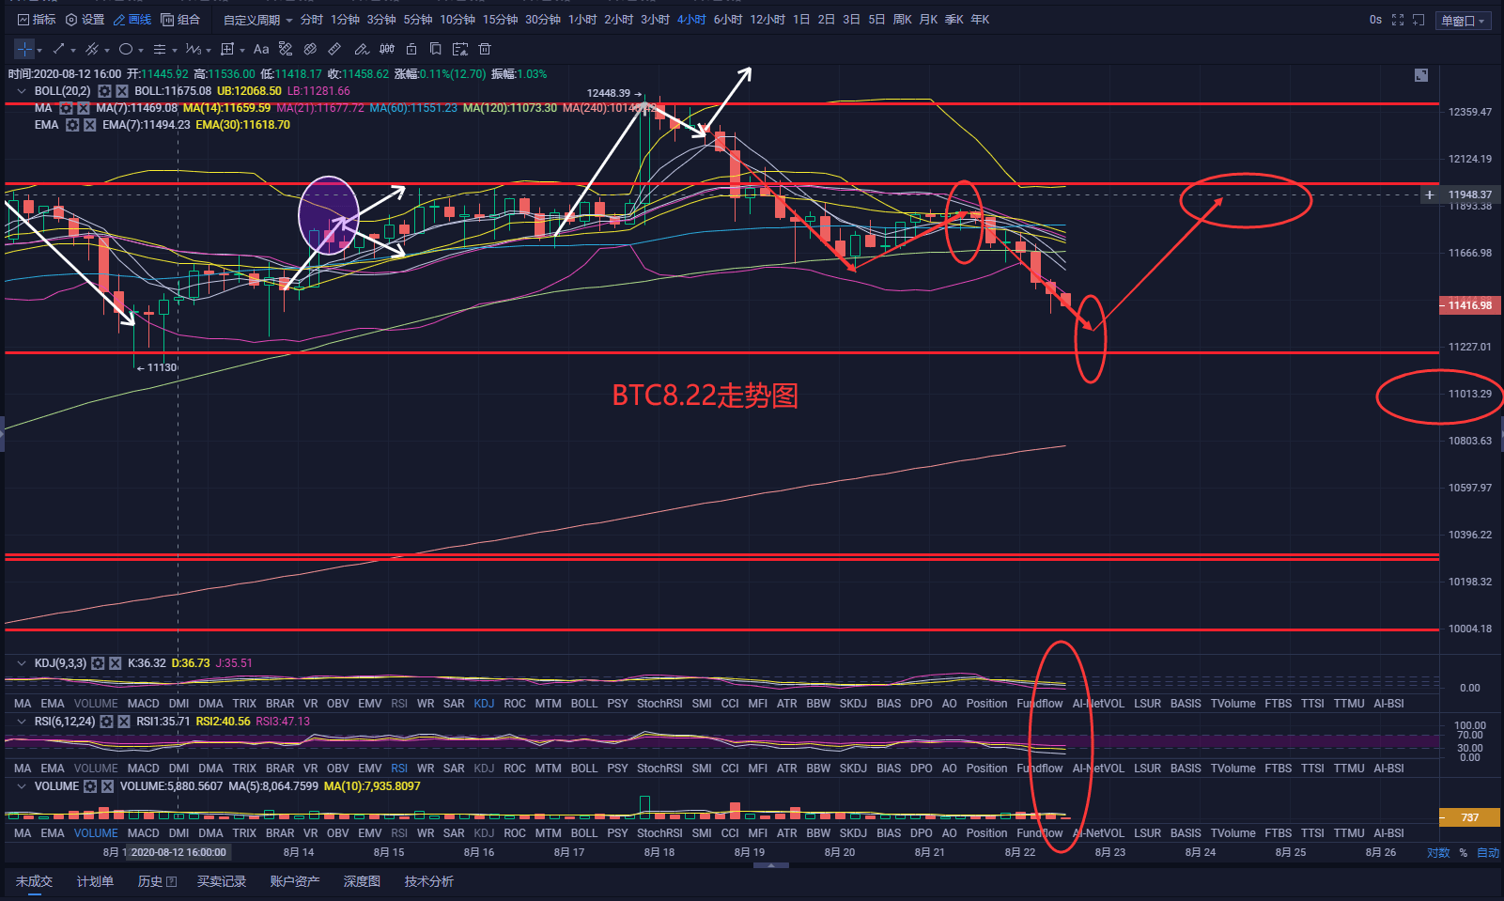Click the expand chart icon at chart corner

[x=1421, y=75]
